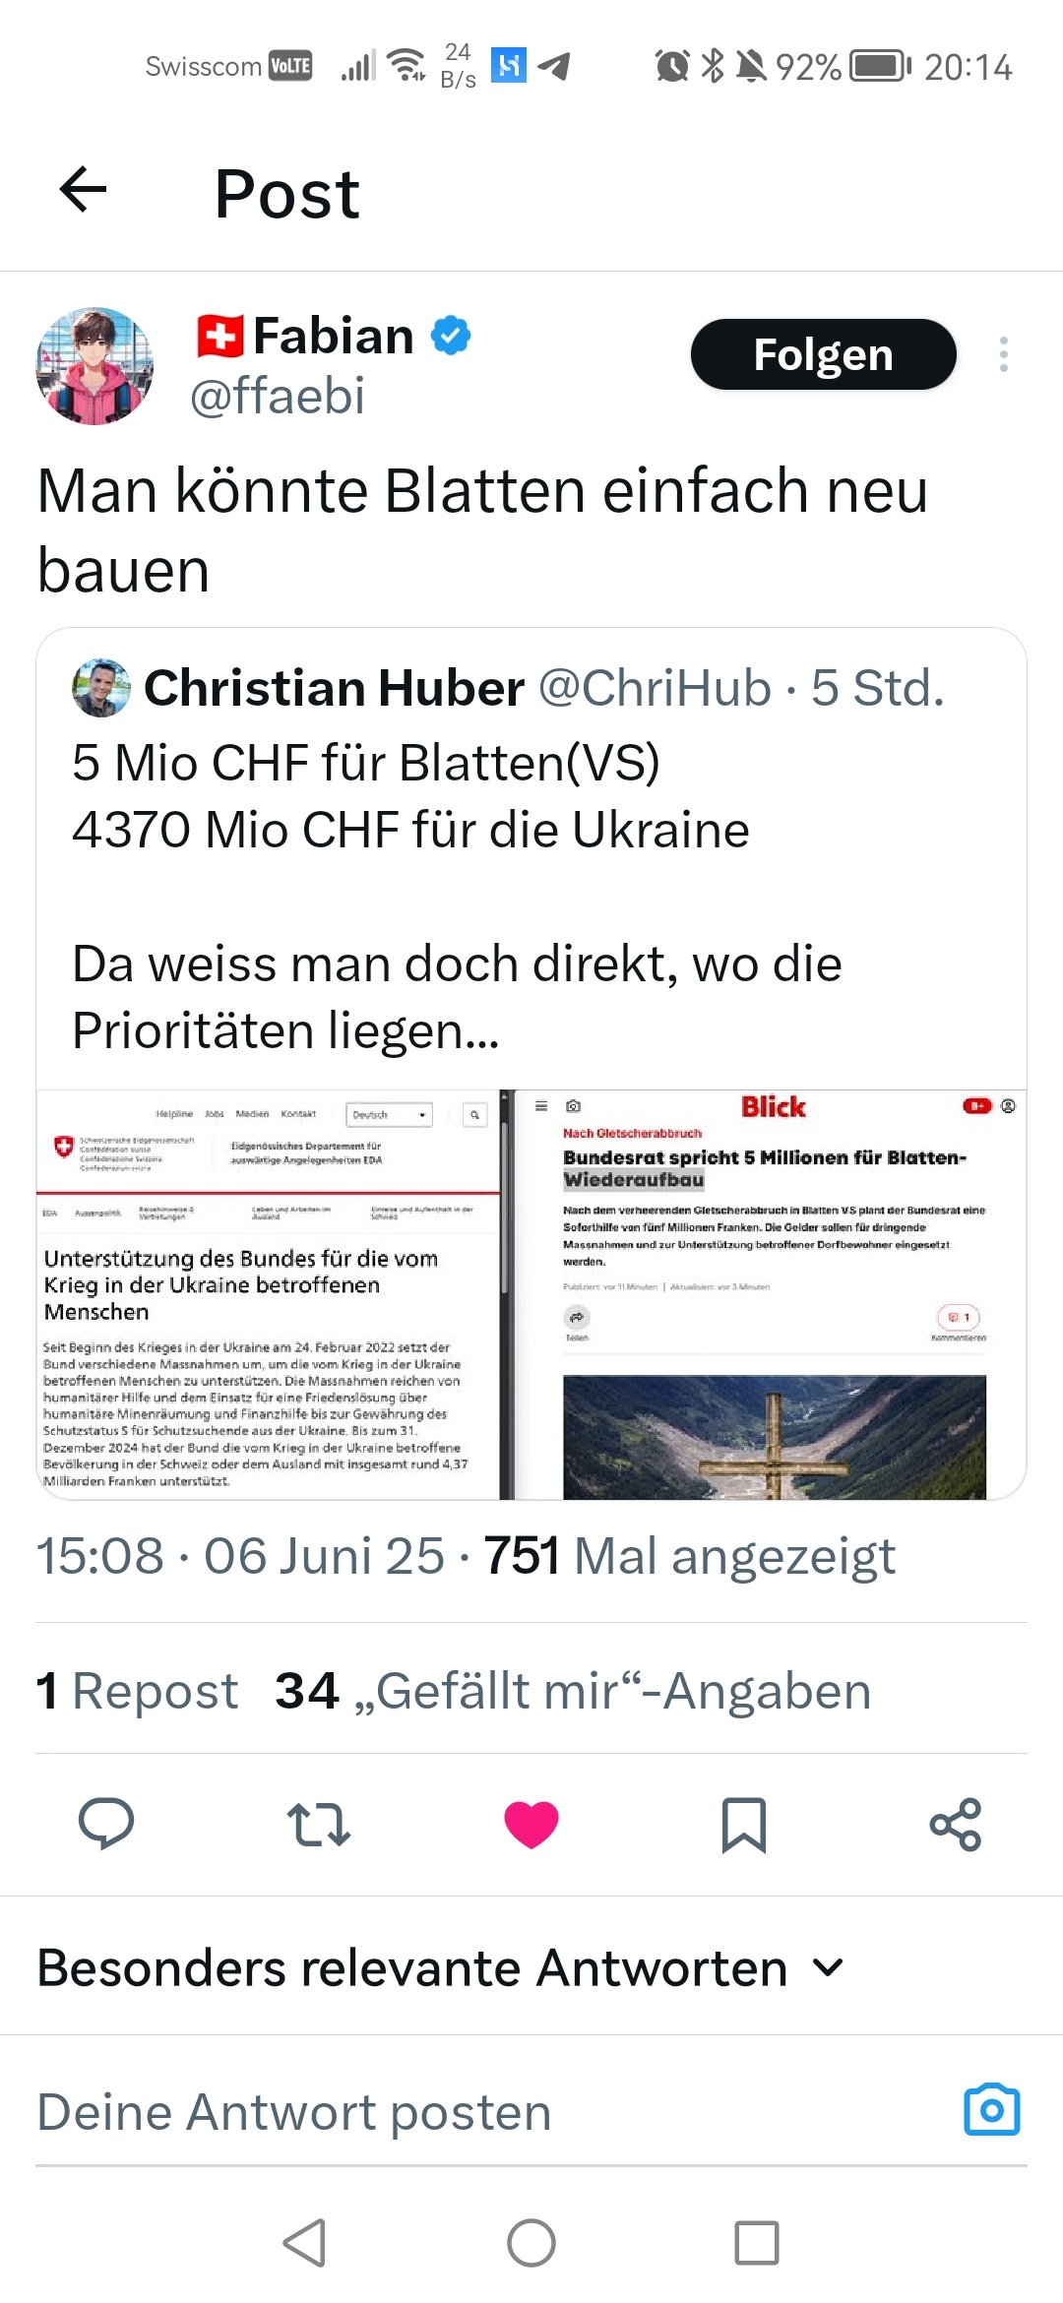Screen dimensions: 1063x2303
Task: View the 1 Repost list
Action: [x=137, y=1691]
